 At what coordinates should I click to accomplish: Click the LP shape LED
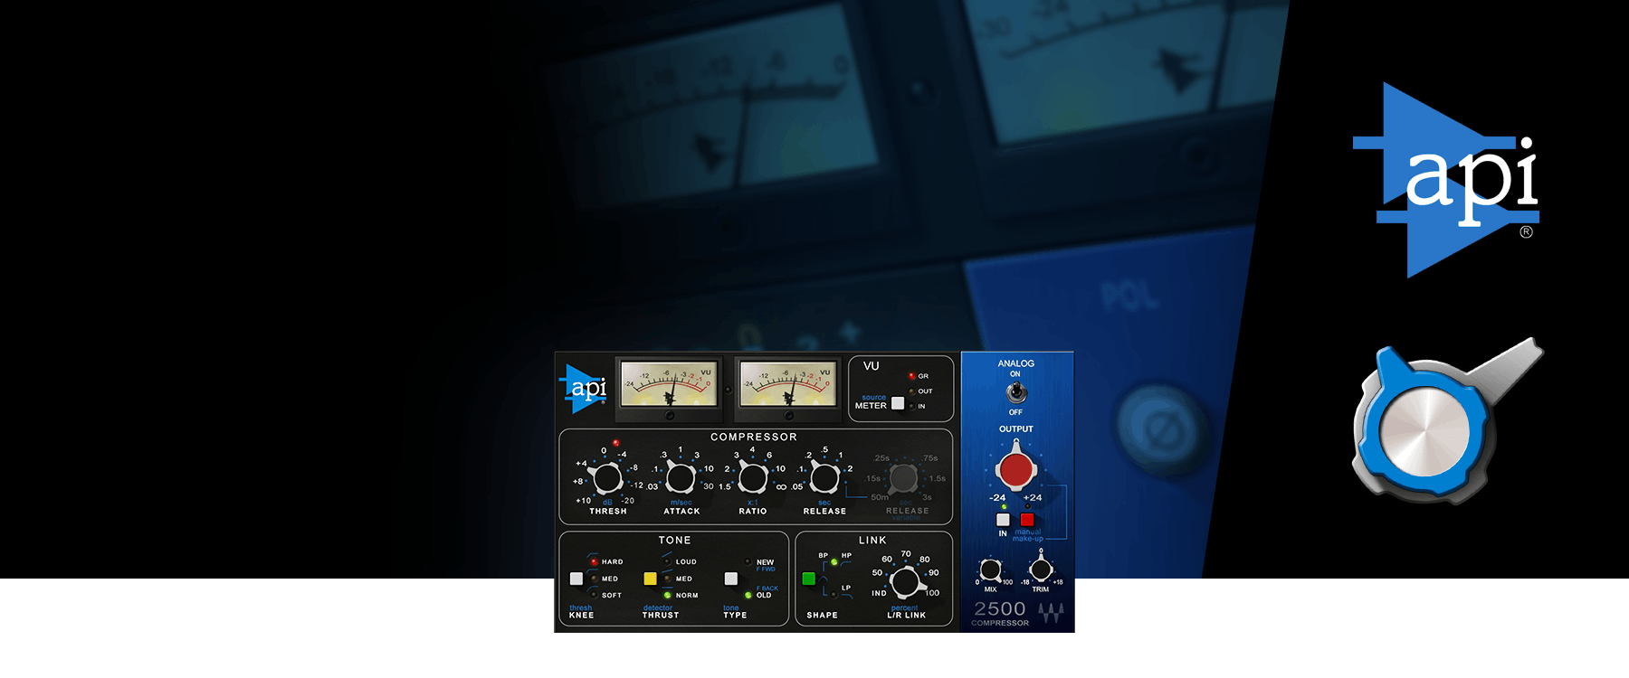(834, 594)
